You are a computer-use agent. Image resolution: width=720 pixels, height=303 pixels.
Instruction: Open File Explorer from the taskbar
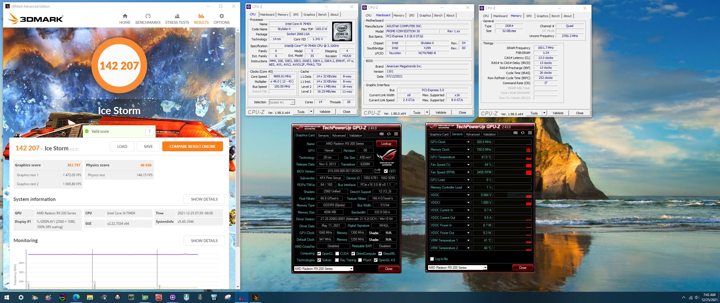pos(90,297)
